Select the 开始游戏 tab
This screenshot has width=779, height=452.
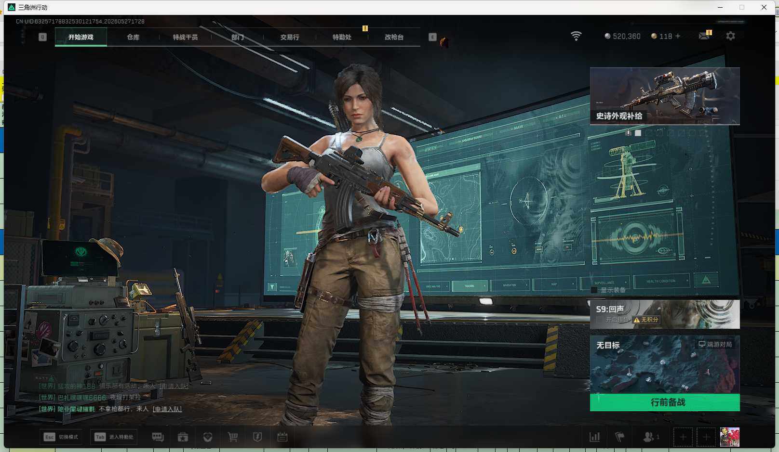point(81,37)
